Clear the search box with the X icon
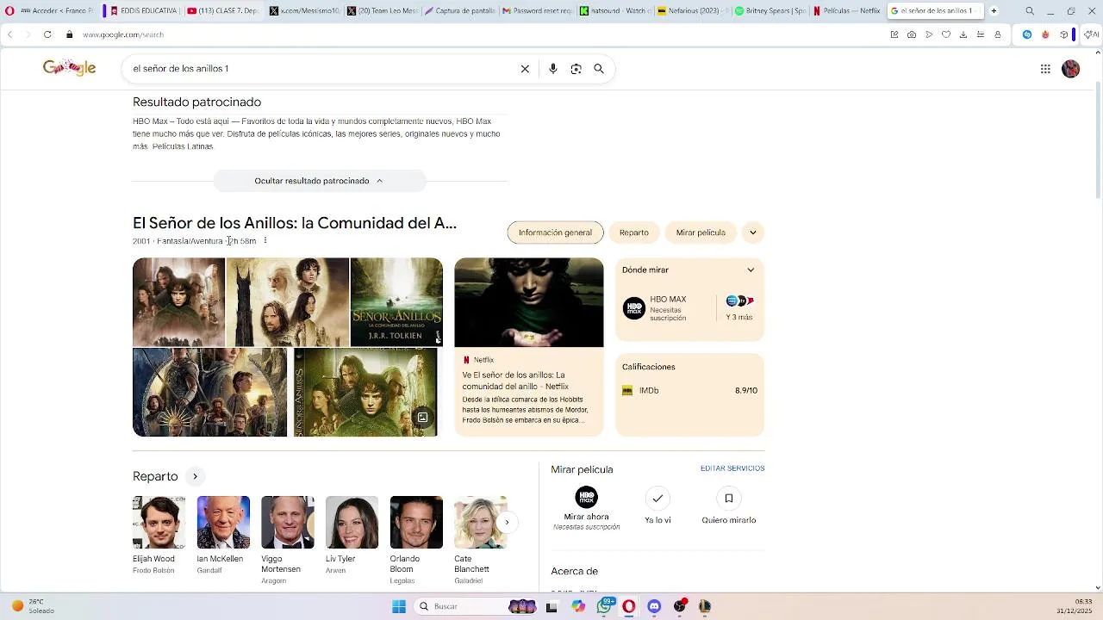This screenshot has width=1103, height=620. 525,69
